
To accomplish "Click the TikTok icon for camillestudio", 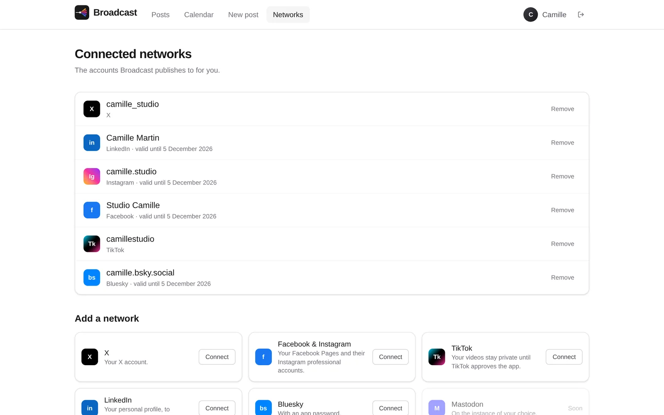I will point(92,244).
